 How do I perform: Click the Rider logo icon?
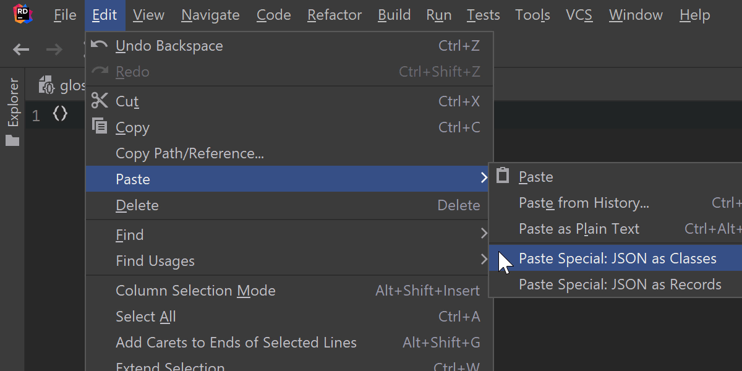23,15
